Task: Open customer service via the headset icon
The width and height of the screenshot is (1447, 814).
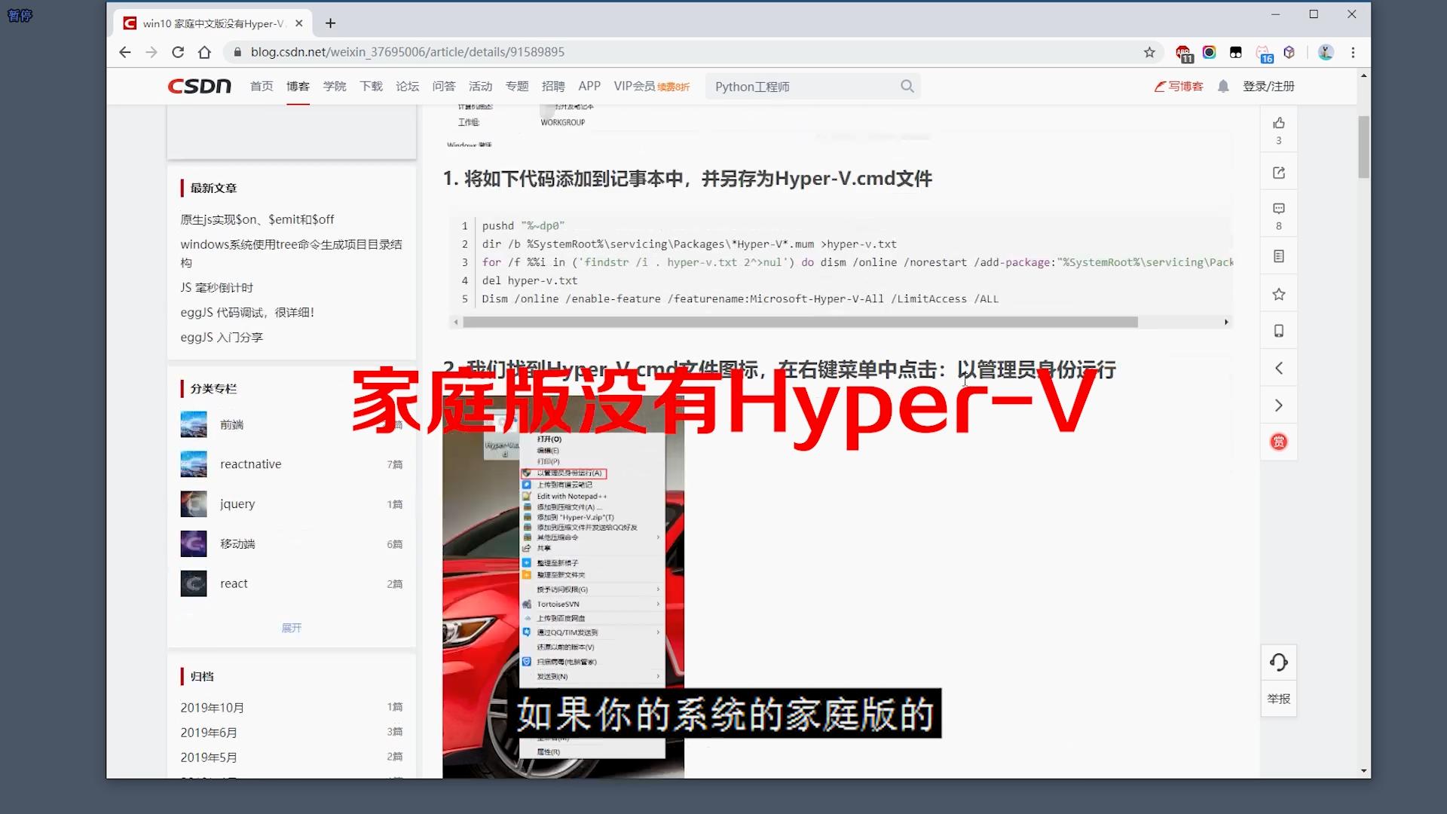Action: (1278, 662)
